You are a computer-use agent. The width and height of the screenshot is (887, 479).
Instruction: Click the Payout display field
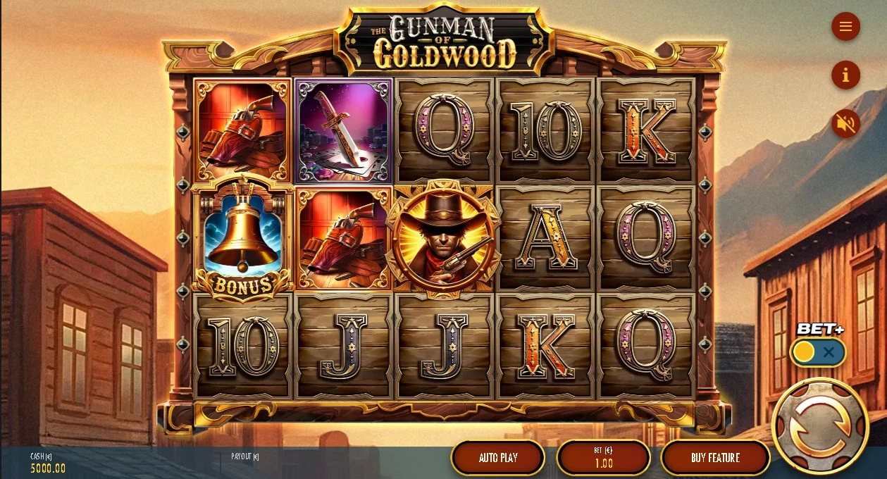pyautogui.click(x=245, y=457)
